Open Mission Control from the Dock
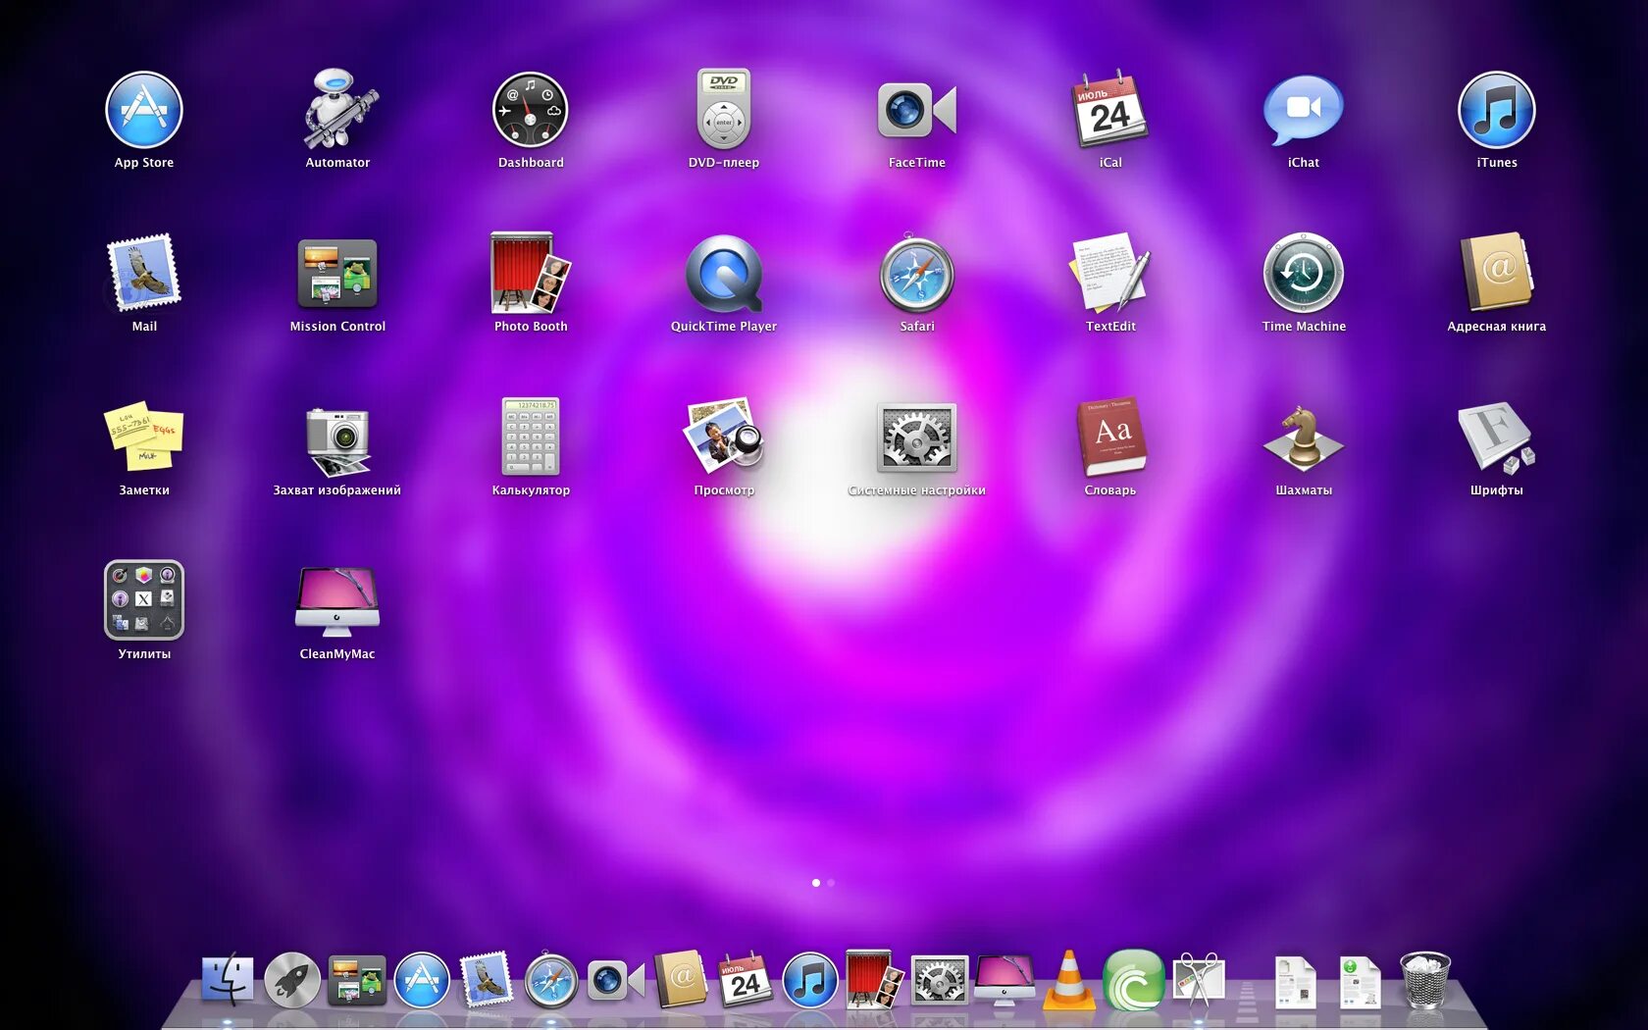The image size is (1648, 1030). tap(357, 981)
